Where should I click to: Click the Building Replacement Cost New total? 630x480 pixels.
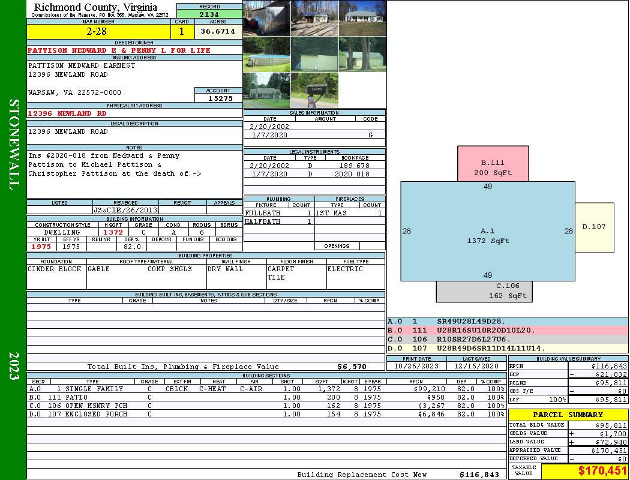click(x=479, y=475)
